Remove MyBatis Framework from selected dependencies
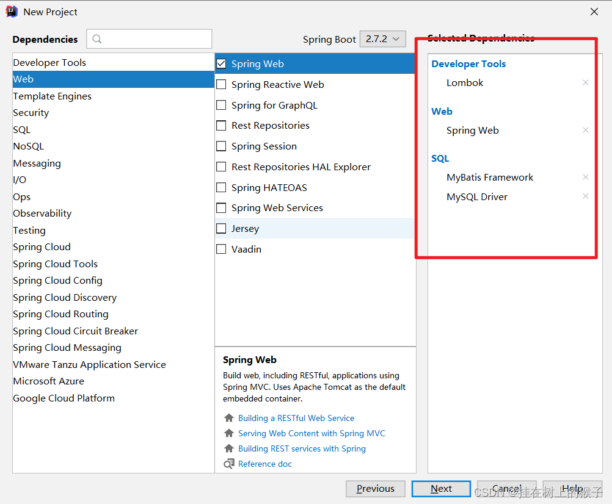The image size is (612, 504). (x=586, y=177)
